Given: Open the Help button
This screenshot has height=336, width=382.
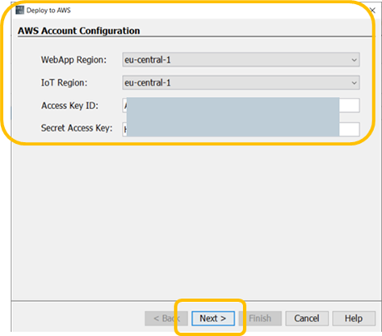Looking at the screenshot, I should point(354,318).
